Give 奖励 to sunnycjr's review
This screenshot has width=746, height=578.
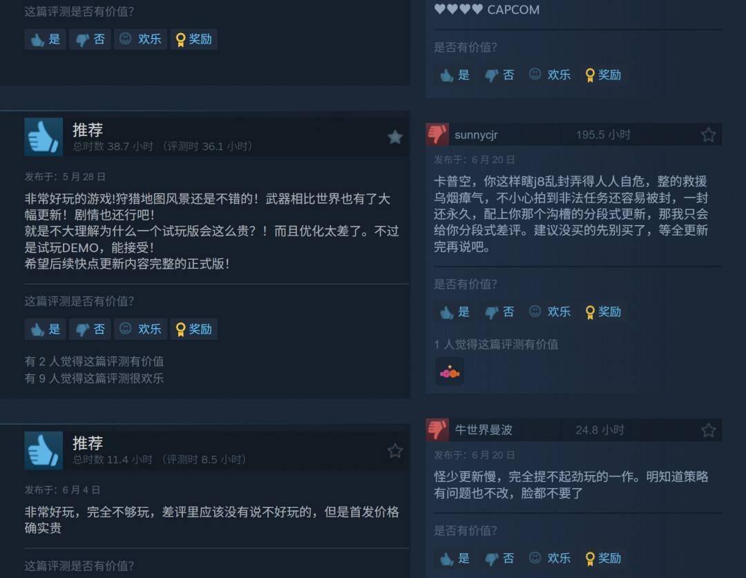pos(603,312)
